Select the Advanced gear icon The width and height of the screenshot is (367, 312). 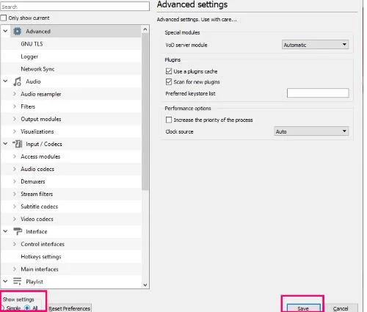coord(17,32)
